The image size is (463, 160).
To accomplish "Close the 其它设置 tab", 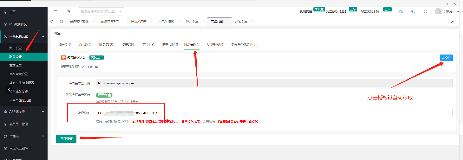I will (252, 21).
